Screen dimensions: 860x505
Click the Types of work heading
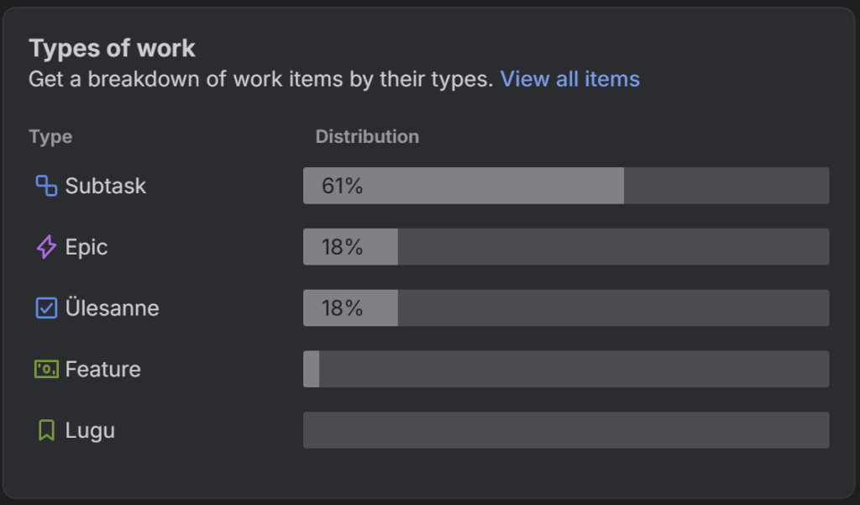coord(112,48)
